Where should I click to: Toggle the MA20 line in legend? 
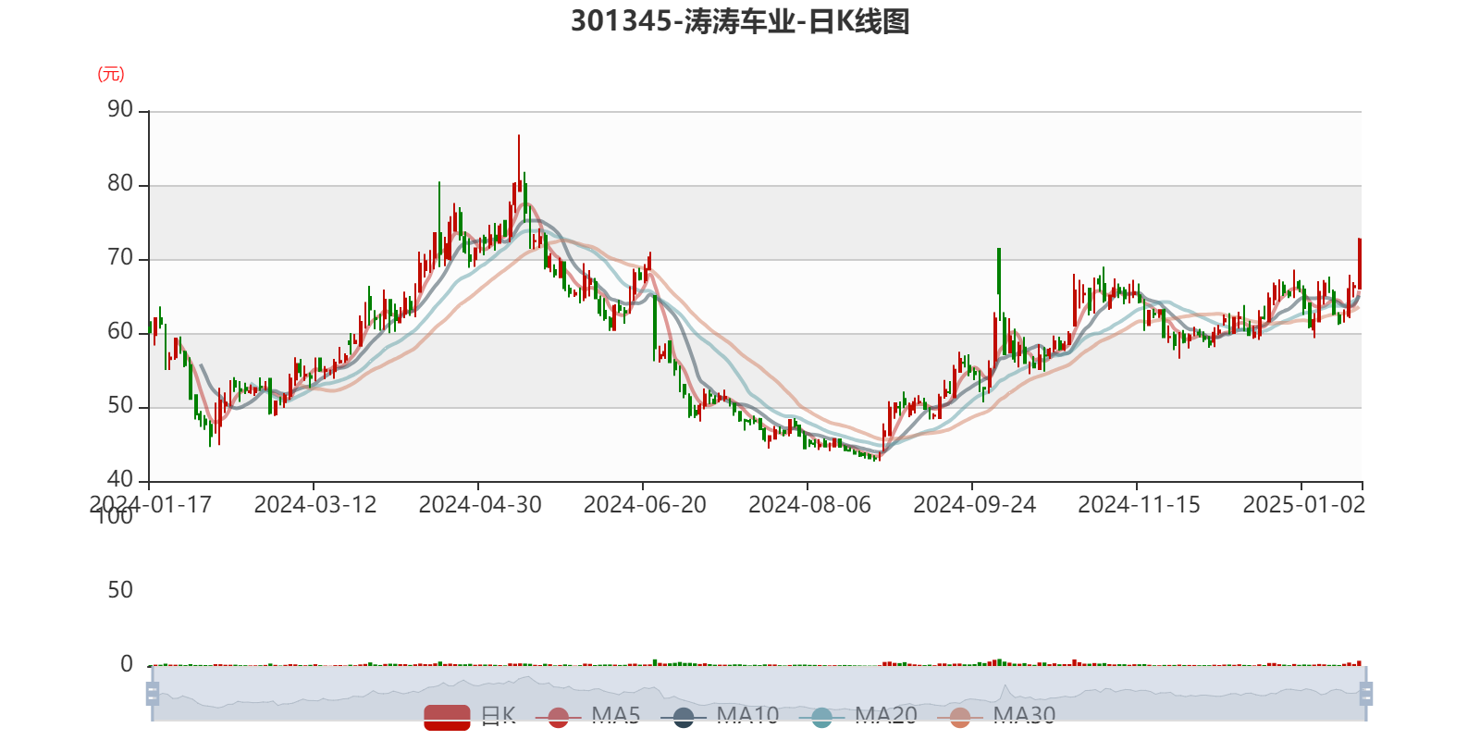click(x=857, y=716)
